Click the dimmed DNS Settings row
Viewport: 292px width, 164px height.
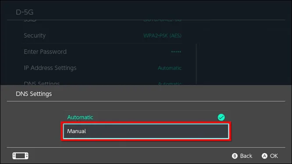(103, 83)
